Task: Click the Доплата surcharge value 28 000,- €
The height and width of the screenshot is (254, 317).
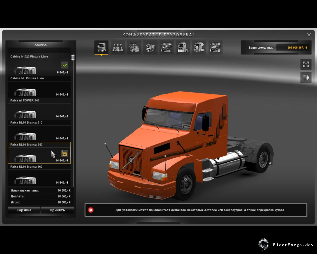Action: click(64, 196)
